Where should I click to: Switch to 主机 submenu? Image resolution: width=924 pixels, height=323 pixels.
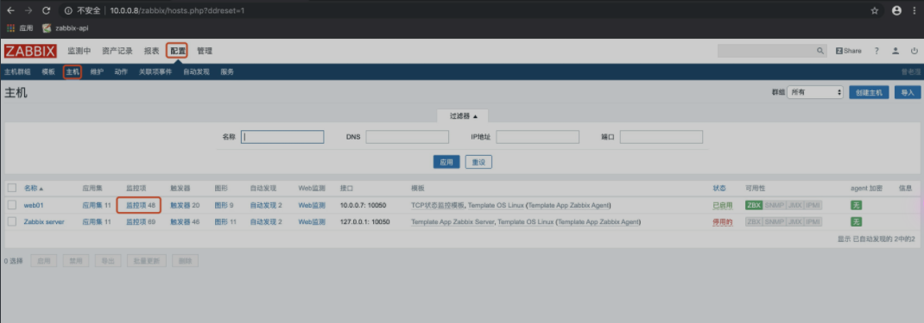click(73, 72)
